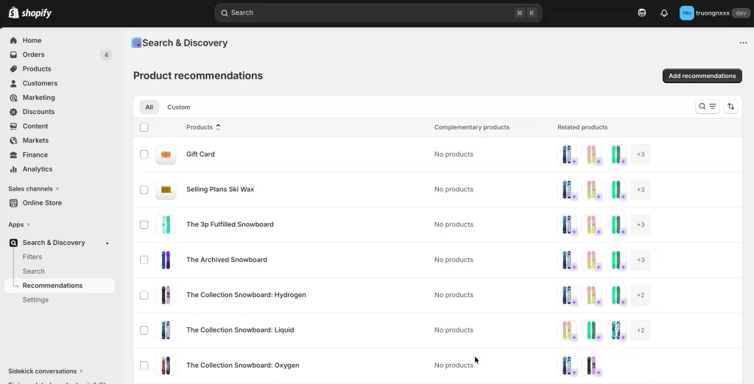
Task: Click the TRU account avatar
Action: click(x=686, y=13)
